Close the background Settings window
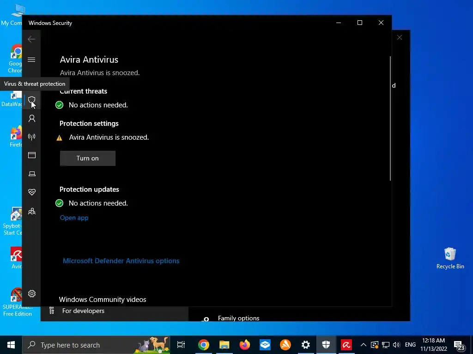 [x=400, y=37]
